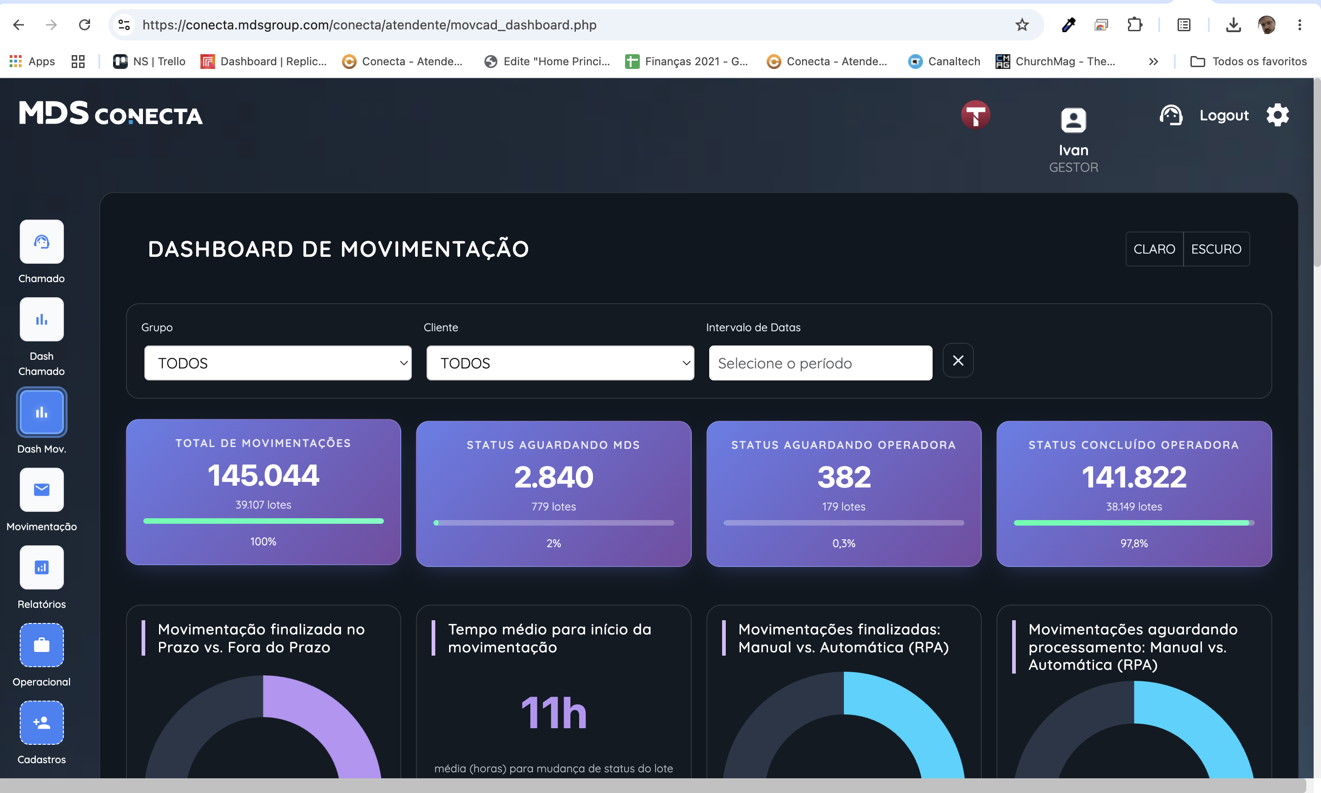Open ChurchMag bookmark

1056,62
